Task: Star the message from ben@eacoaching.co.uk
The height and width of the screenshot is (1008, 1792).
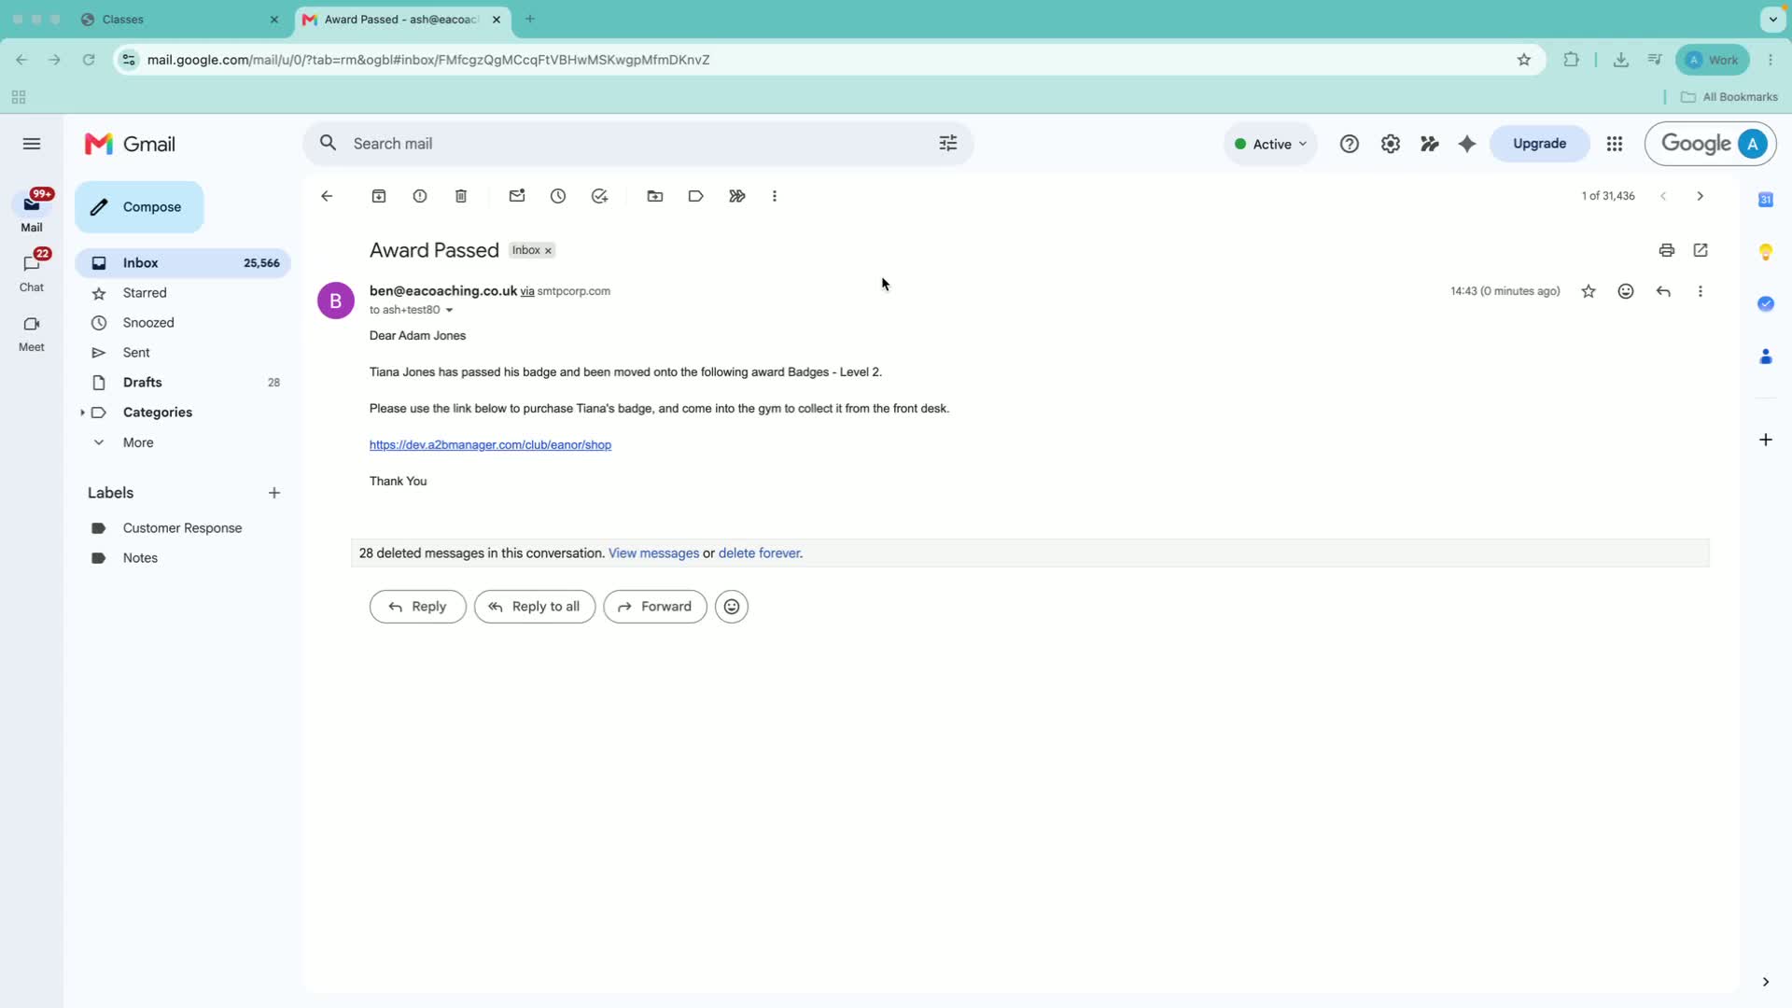Action: click(1589, 291)
